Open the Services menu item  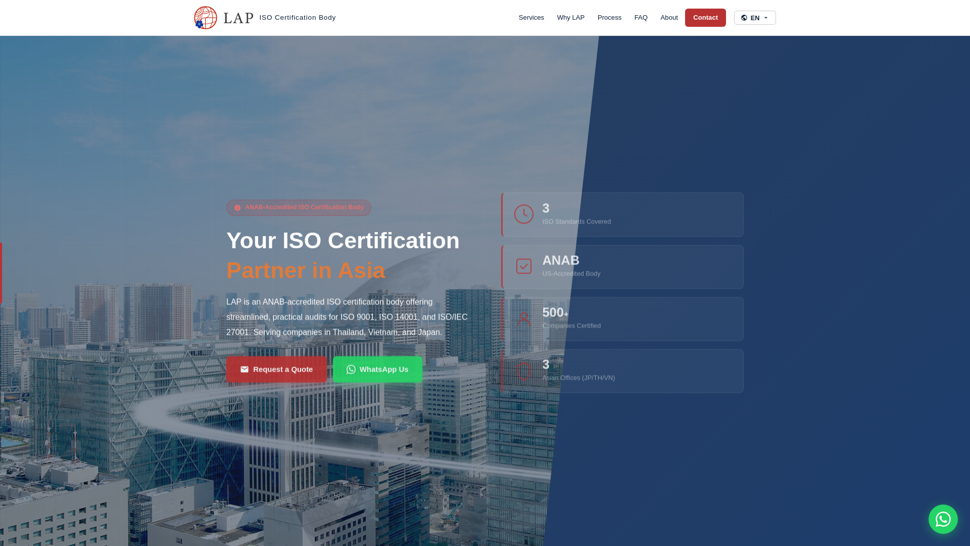[531, 18]
